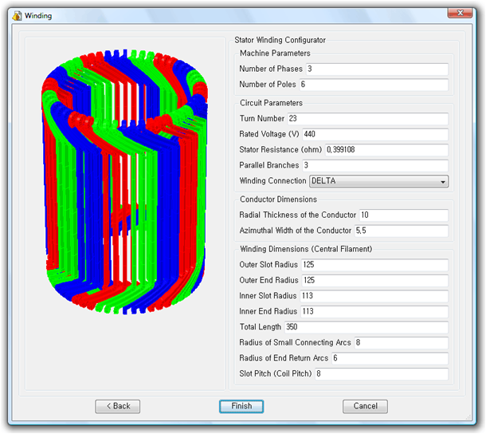This screenshot has width=486, height=434.
Task: Cancel the winding configuration
Action: (365, 406)
